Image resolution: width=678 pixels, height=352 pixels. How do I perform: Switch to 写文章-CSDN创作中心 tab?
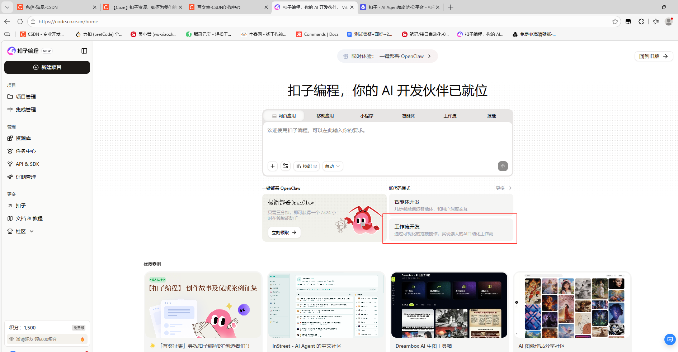227,7
